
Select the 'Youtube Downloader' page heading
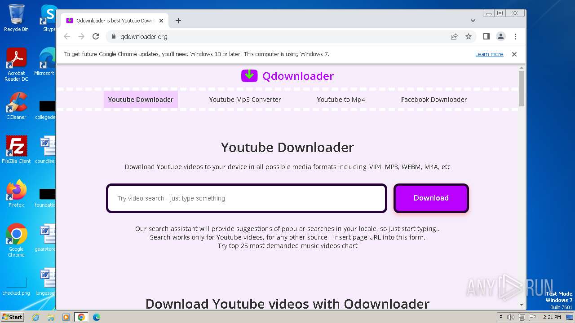pyautogui.click(x=287, y=147)
